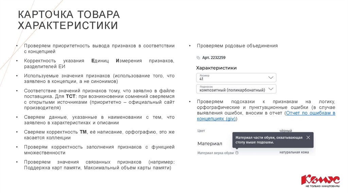Click bullet mentioning ТСТ and файле поставщика
The width and height of the screenshot is (348, 195).
tap(99, 99)
